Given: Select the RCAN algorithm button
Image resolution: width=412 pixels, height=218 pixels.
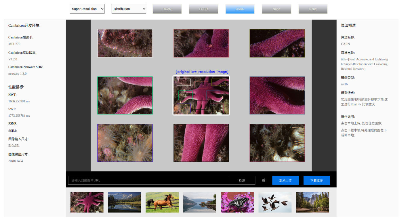Looking at the screenshot, I should pos(167,9).
